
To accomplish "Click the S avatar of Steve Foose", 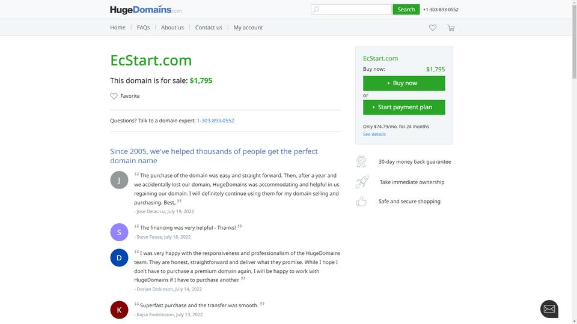I will point(119,232).
